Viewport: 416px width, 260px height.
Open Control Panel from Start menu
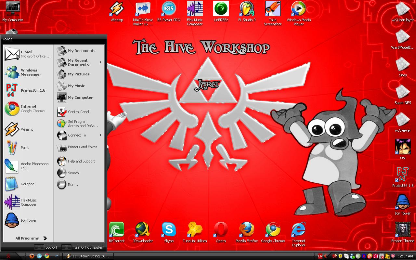pyautogui.click(x=79, y=112)
